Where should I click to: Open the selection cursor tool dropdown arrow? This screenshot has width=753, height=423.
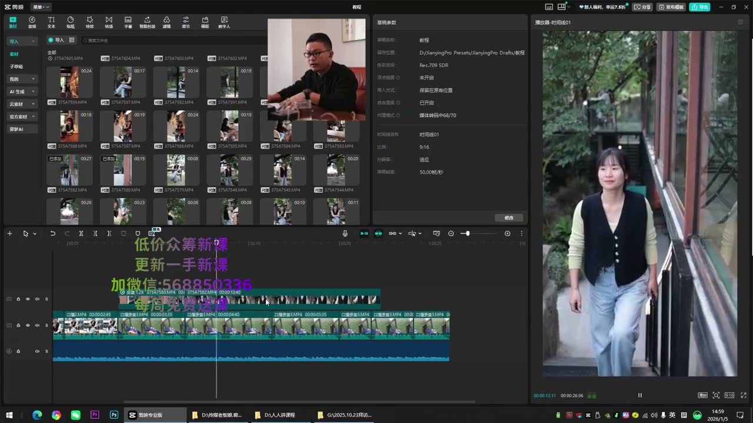pyautogui.click(x=35, y=234)
